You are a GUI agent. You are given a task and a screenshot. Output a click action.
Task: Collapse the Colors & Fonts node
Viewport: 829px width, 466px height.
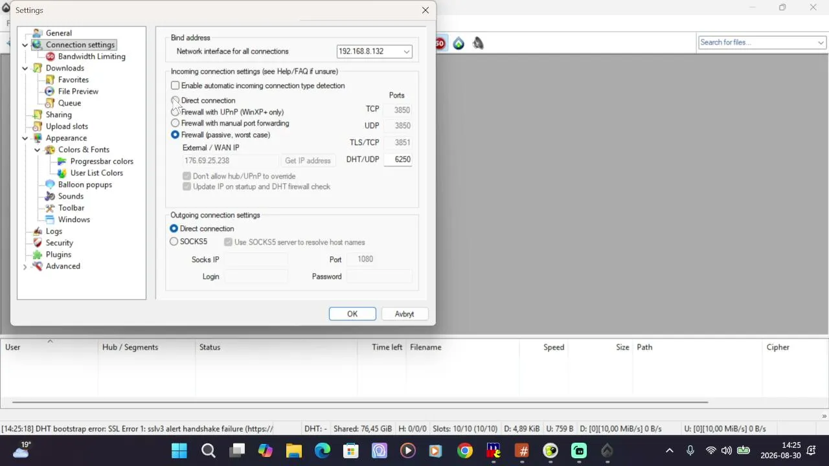click(x=38, y=150)
